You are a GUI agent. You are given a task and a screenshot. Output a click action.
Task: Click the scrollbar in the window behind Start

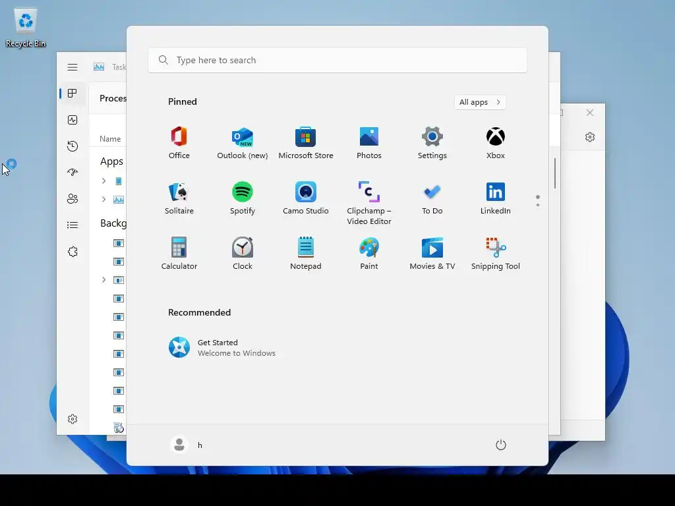(x=555, y=173)
